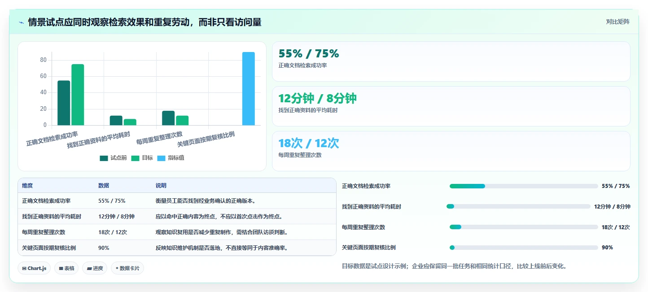Select table cell 关键页面按期复核比例
648x292 pixels.
(49, 248)
